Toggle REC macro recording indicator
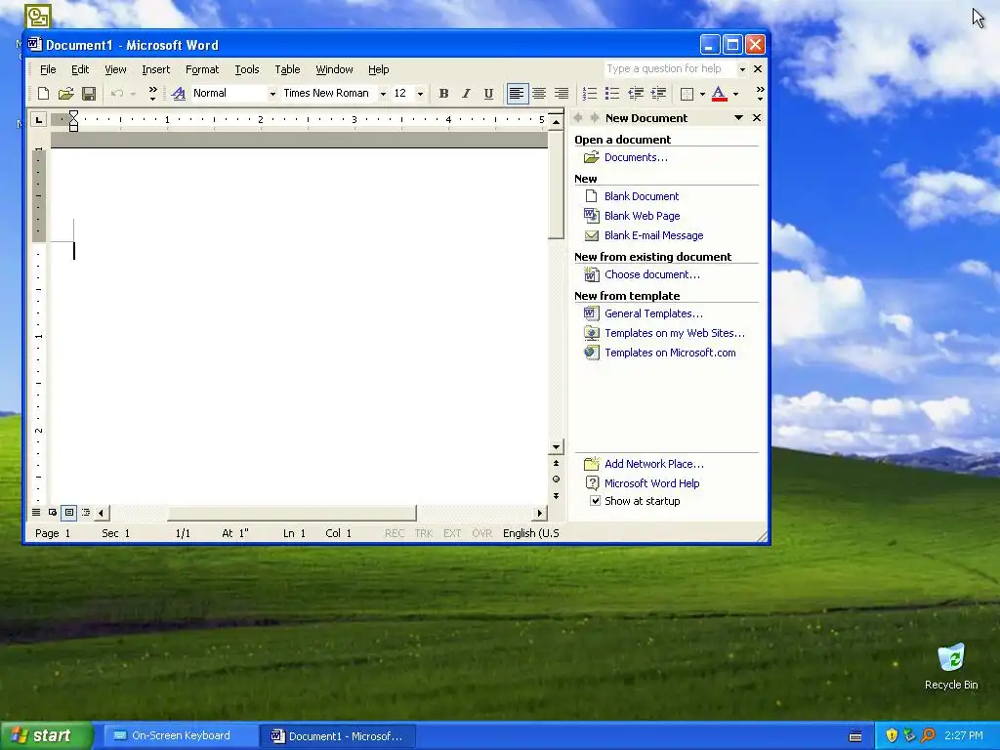Screen dimensions: 1000x750 tap(395, 533)
